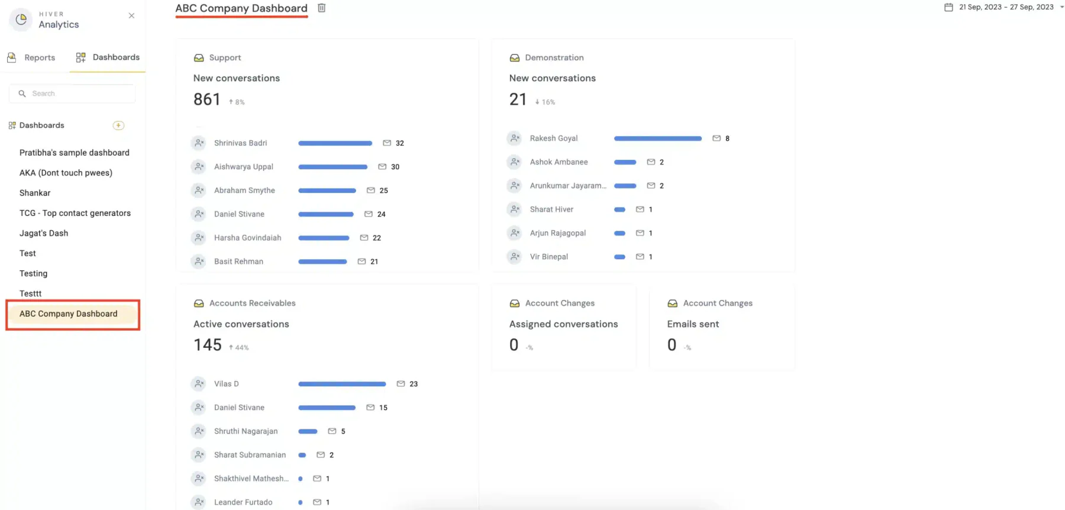Click the calendar icon beside date range
Image resolution: width=1065 pixels, height=510 pixels.
pyautogui.click(x=948, y=7)
